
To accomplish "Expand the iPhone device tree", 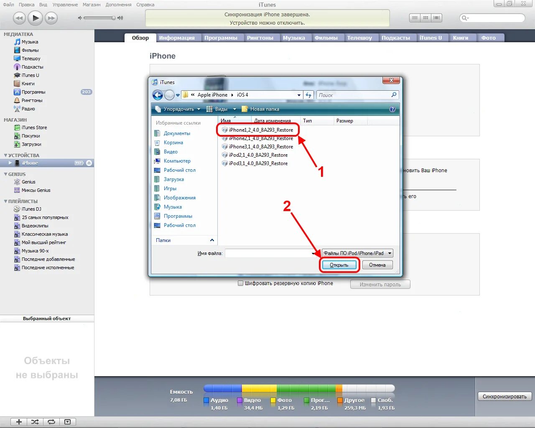I will (x=10, y=163).
